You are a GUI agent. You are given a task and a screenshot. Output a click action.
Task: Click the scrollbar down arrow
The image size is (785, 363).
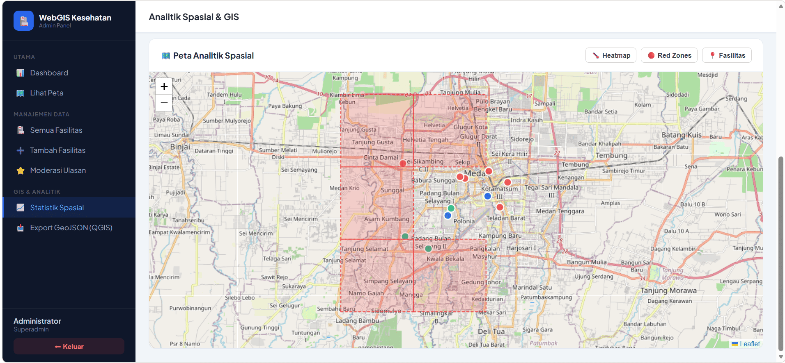coord(781,357)
